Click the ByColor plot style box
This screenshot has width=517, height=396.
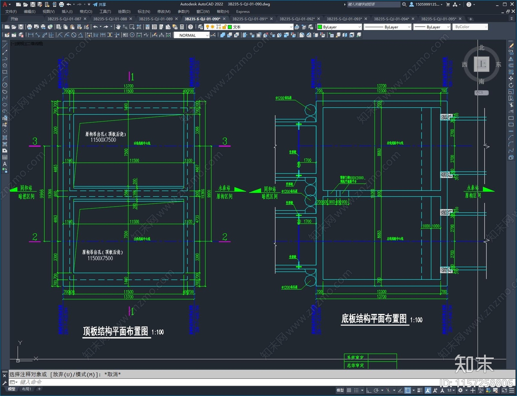[x=470, y=27]
